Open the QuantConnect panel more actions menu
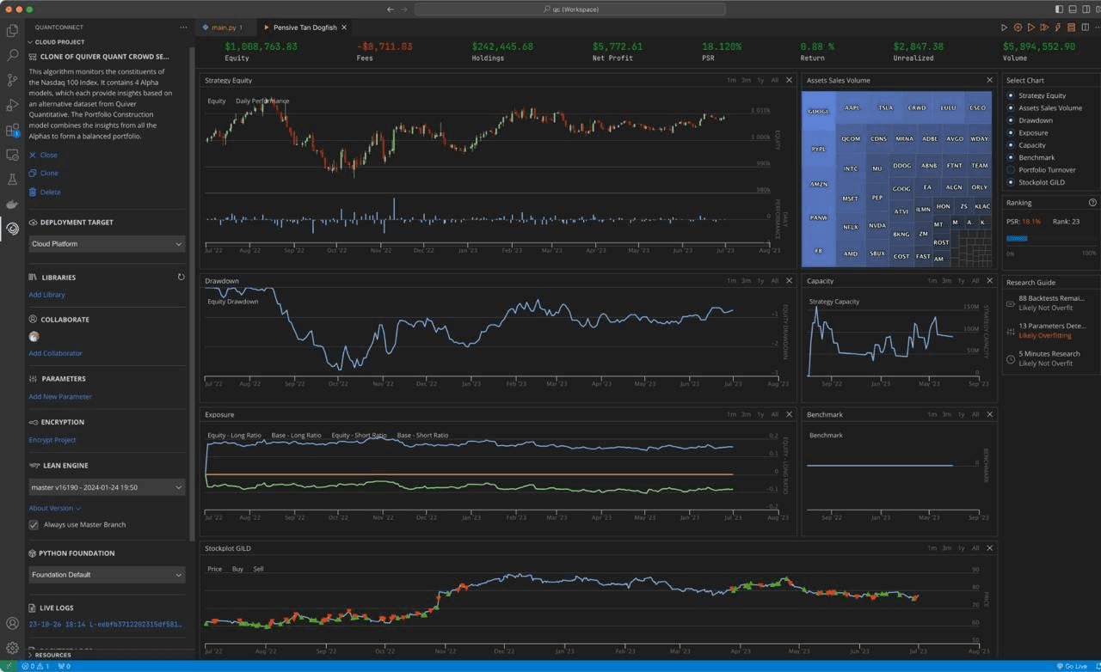Image resolution: width=1101 pixels, height=672 pixels. point(182,27)
